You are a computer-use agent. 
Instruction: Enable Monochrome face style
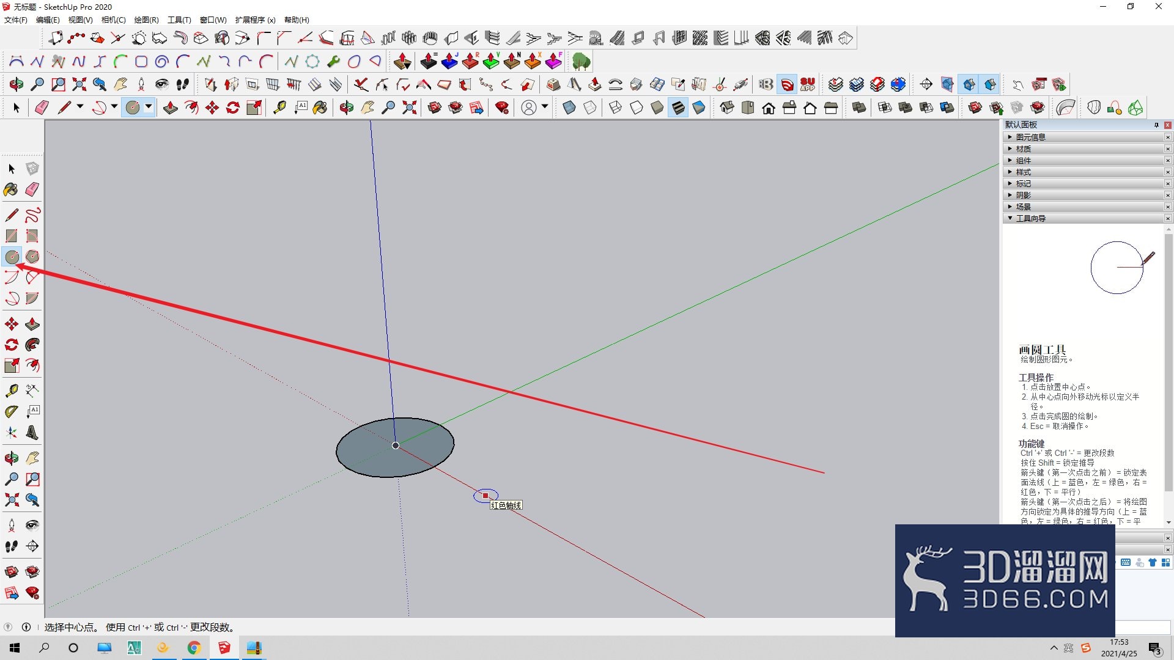699,108
